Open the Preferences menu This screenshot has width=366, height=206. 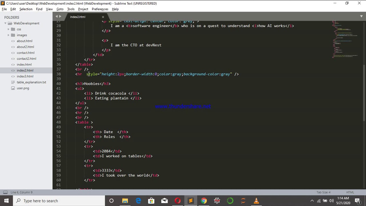(100, 9)
